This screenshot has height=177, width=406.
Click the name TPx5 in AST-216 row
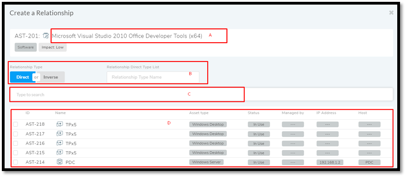click(x=71, y=144)
